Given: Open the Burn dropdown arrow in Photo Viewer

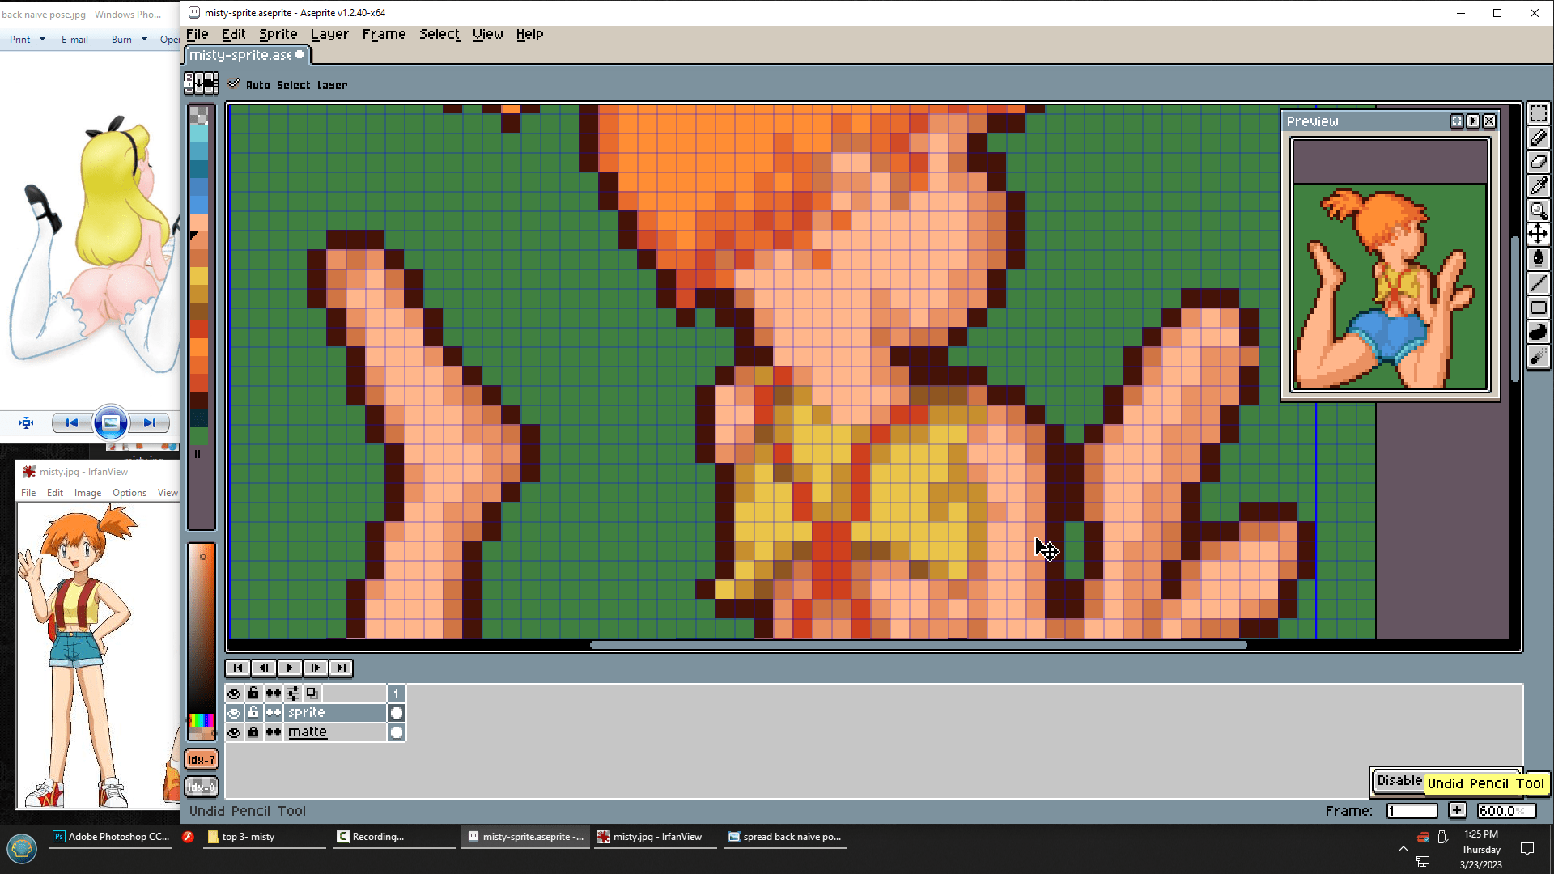Looking at the screenshot, I should (144, 39).
